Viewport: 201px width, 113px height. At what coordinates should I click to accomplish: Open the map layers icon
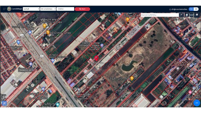pyautogui.click(x=197, y=15)
